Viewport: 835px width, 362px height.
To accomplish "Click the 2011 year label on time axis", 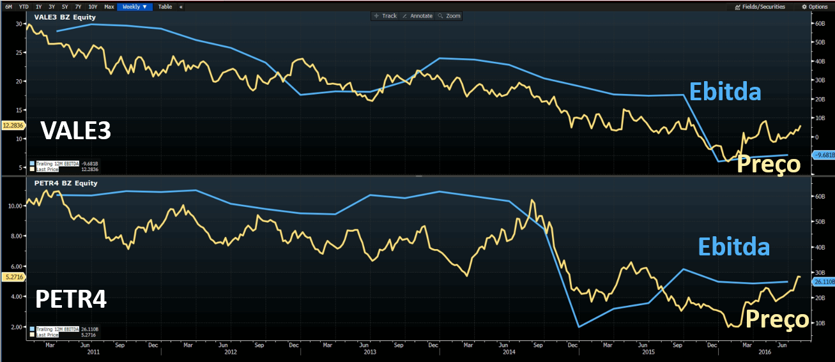I will point(93,351).
